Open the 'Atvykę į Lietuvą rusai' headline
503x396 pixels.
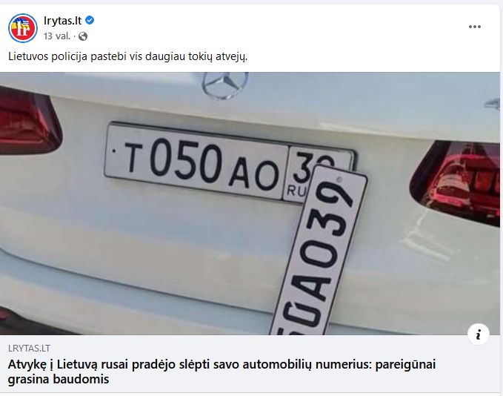pos(221,372)
